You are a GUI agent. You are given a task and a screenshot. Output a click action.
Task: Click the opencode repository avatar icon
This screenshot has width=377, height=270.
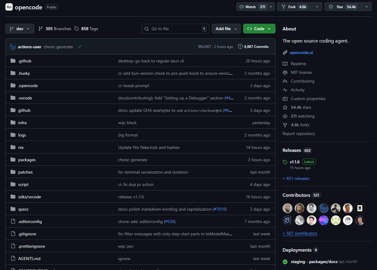(9, 7)
